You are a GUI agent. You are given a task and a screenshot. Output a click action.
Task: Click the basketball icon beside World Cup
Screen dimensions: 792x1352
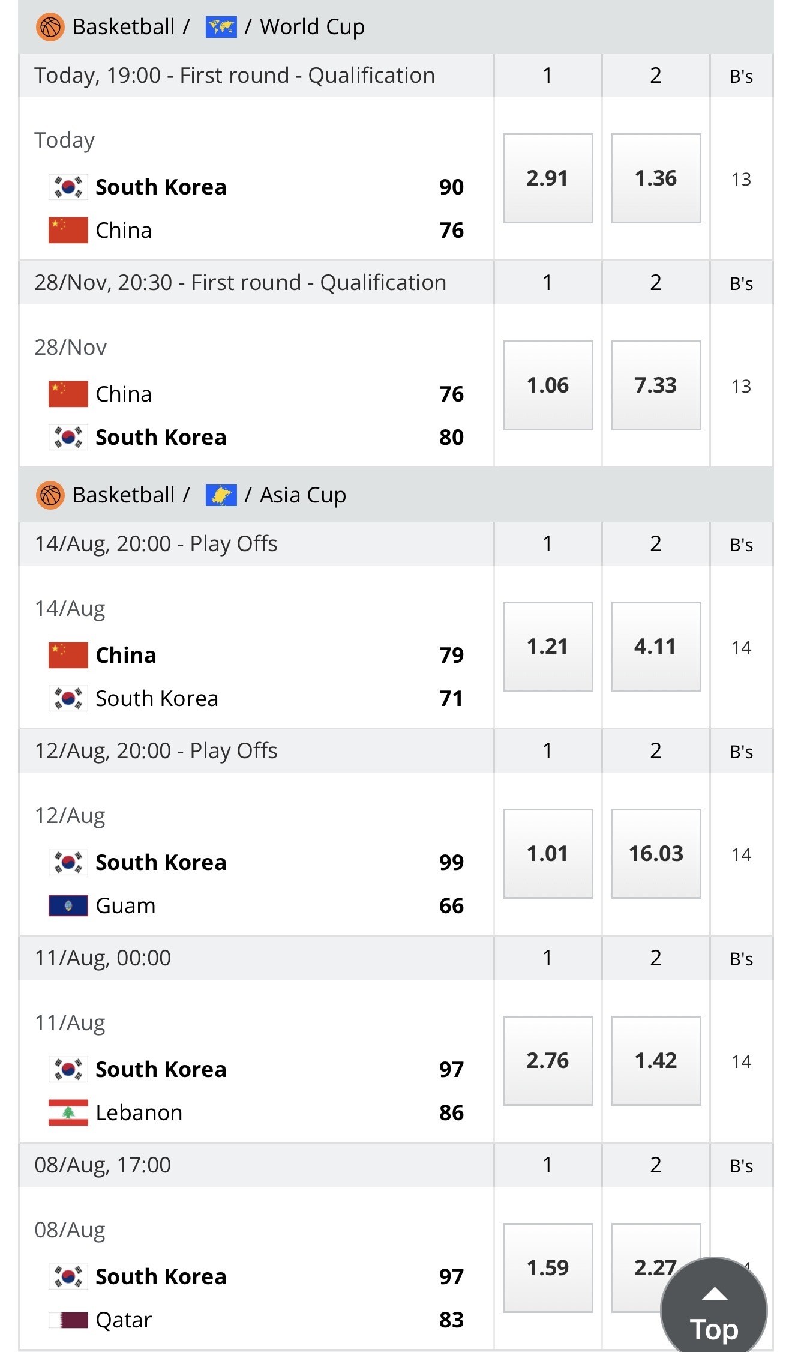point(50,27)
